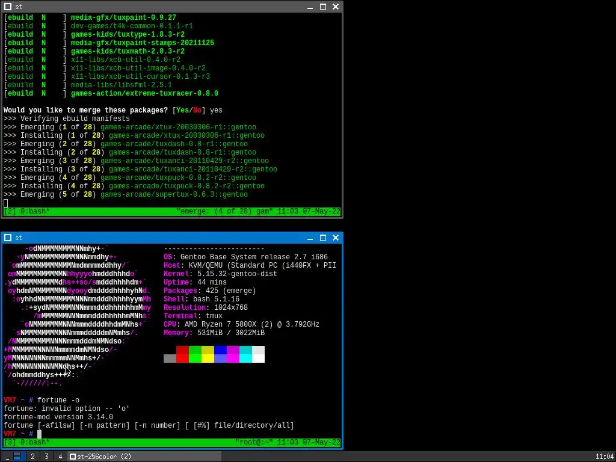Click the 'Verifying ebuild manifests' line
The height and width of the screenshot is (462, 616).
tap(67, 119)
